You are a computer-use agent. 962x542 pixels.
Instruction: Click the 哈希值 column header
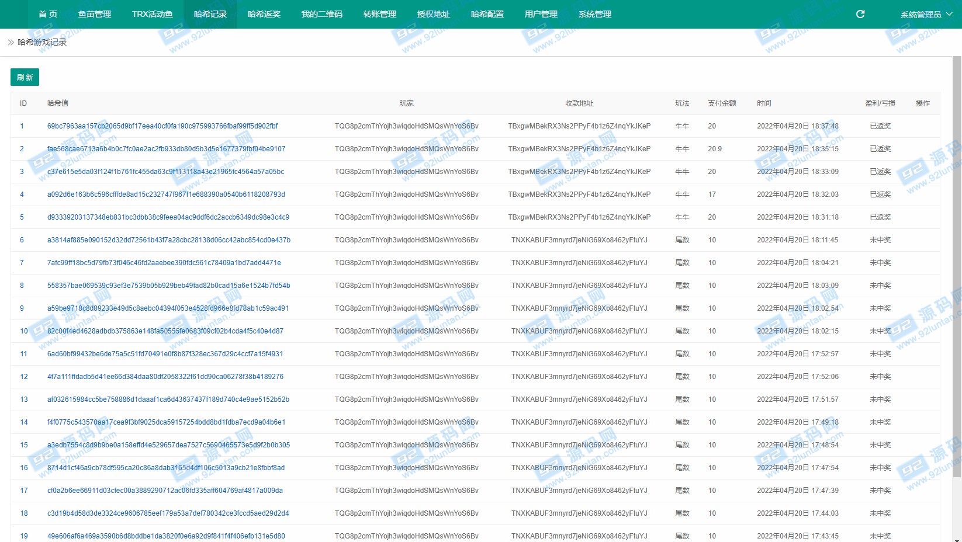pos(58,103)
